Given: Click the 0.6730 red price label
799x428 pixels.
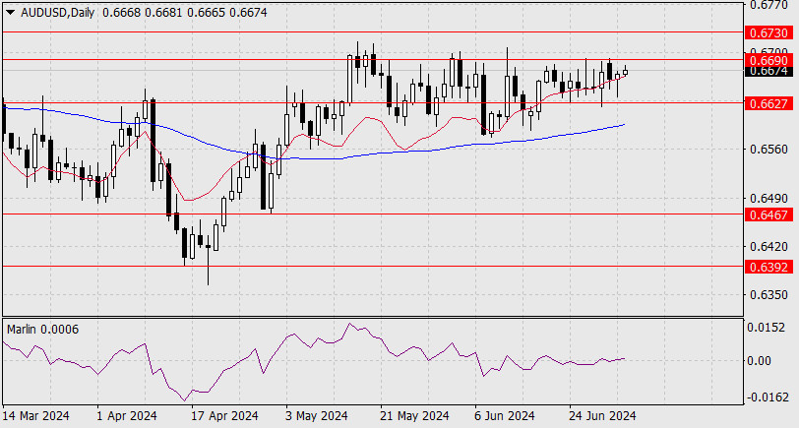Looking at the screenshot, I should point(768,33).
